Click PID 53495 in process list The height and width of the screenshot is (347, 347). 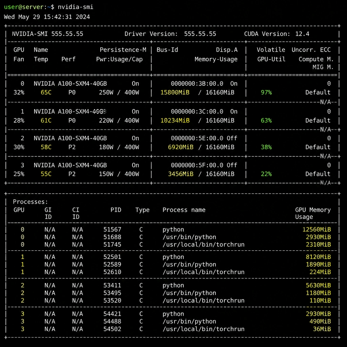(113, 293)
